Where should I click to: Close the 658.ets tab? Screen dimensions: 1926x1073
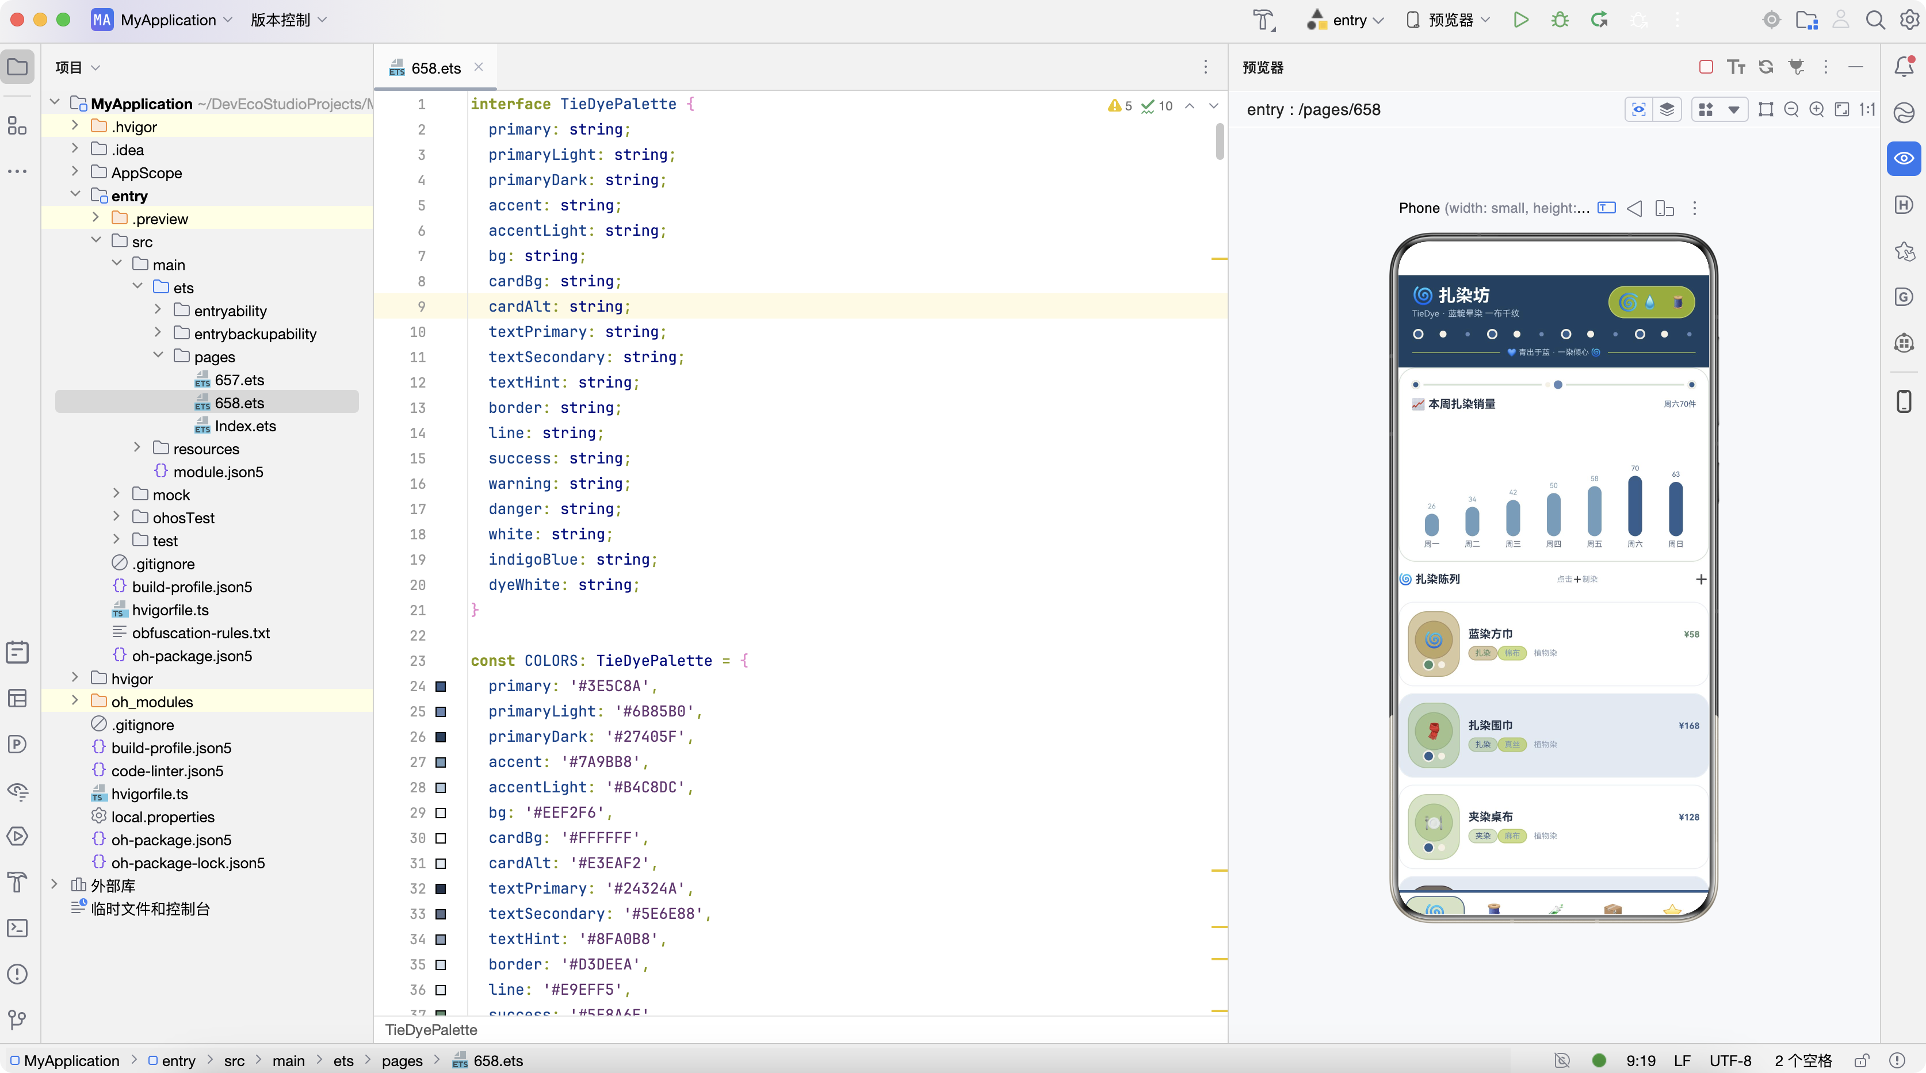coord(479,67)
